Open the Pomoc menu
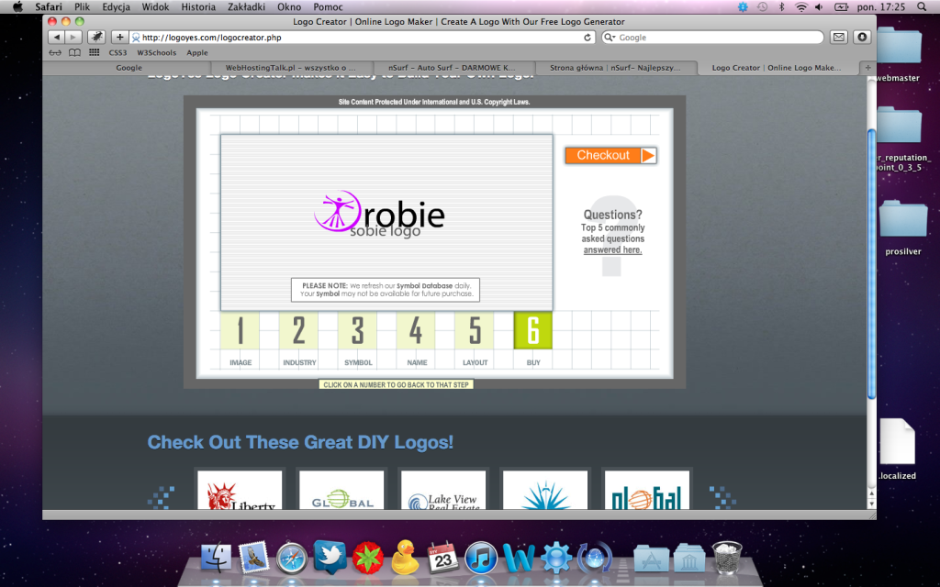The image size is (940, 587). tap(328, 6)
